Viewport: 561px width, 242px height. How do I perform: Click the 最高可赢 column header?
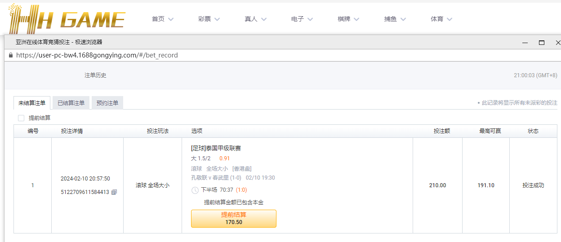[x=490, y=131]
